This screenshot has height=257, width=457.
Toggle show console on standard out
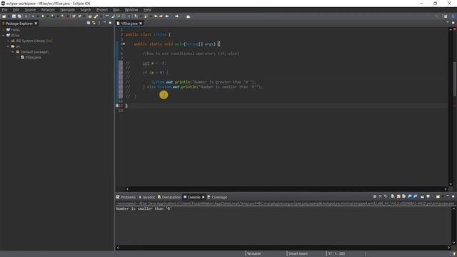click(409, 196)
